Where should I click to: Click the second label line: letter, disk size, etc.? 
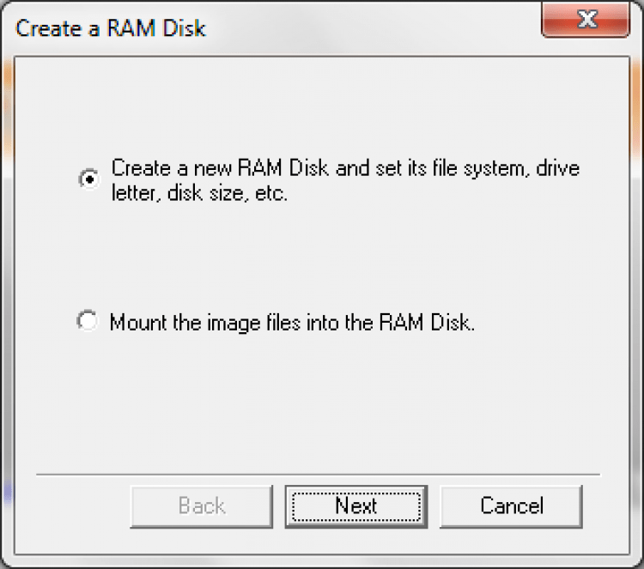(x=199, y=194)
